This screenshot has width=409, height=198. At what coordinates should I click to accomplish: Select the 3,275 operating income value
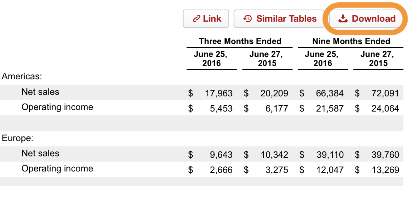277,170
